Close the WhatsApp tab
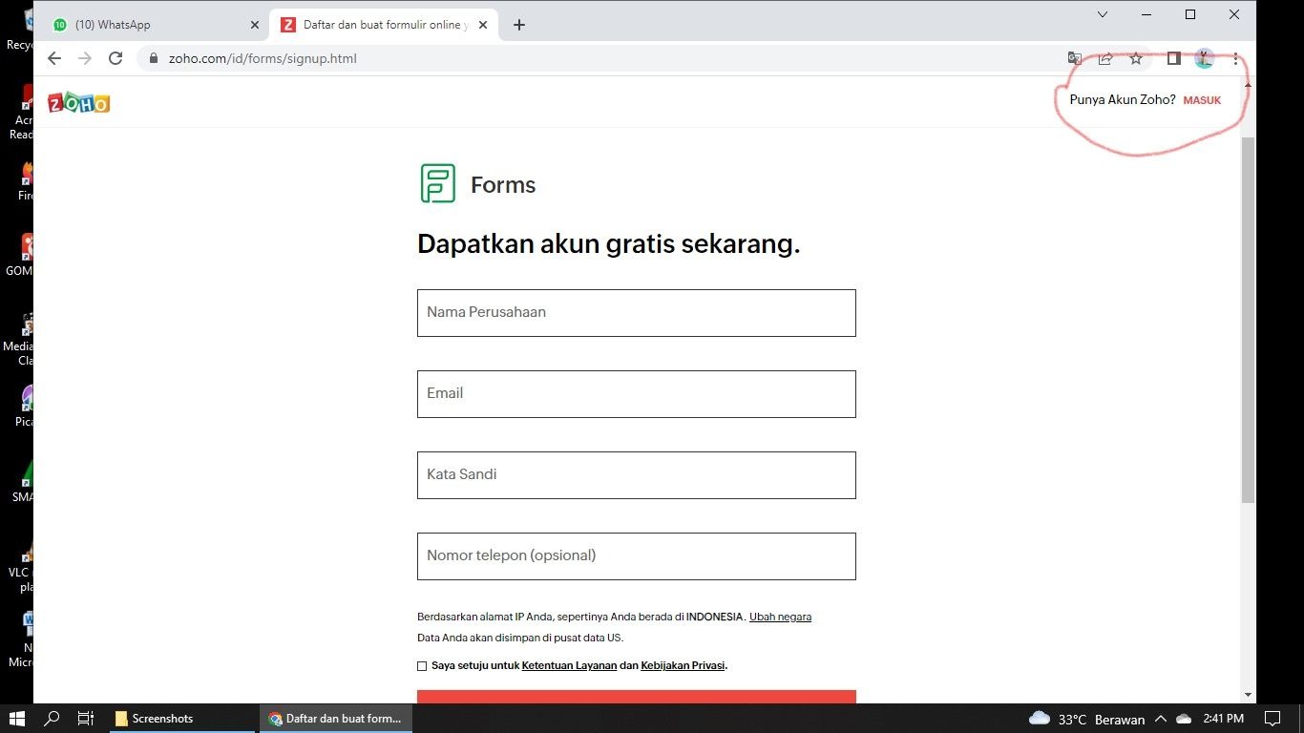 [x=255, y=25]
